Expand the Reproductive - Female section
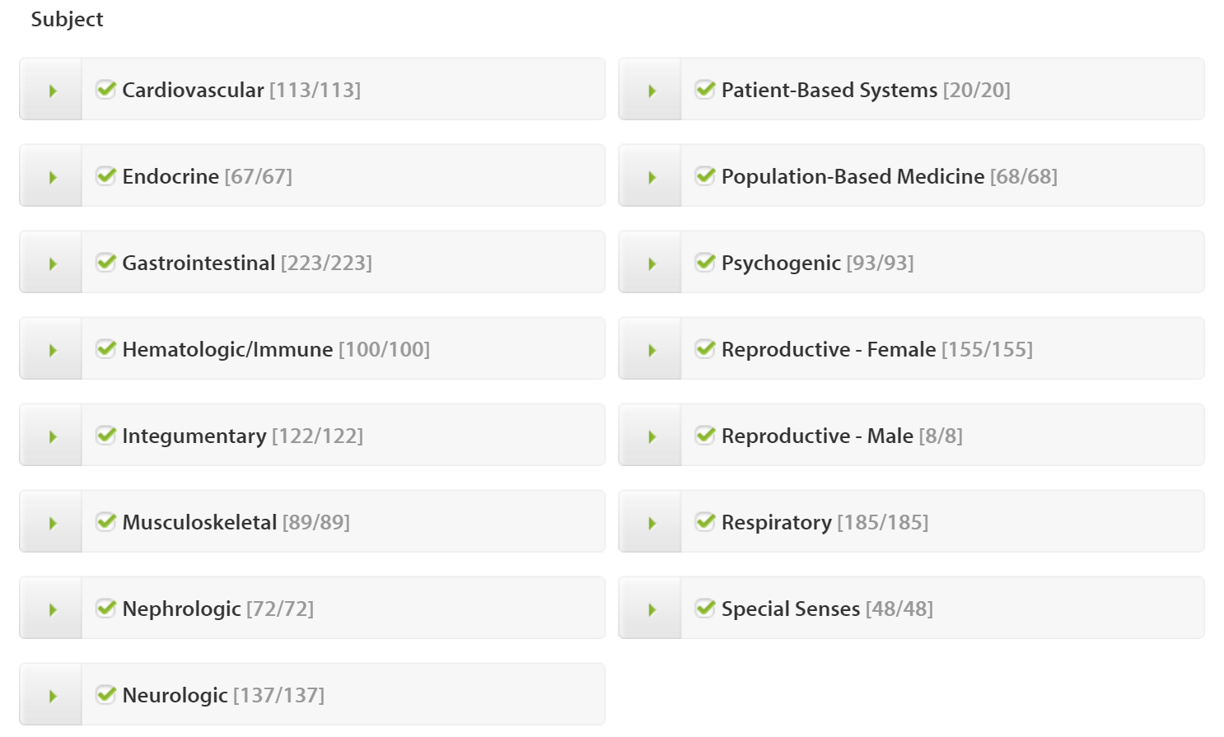The width and height of the screenshot is (1224, 737). pyautogui.click(x=649, y=348)
